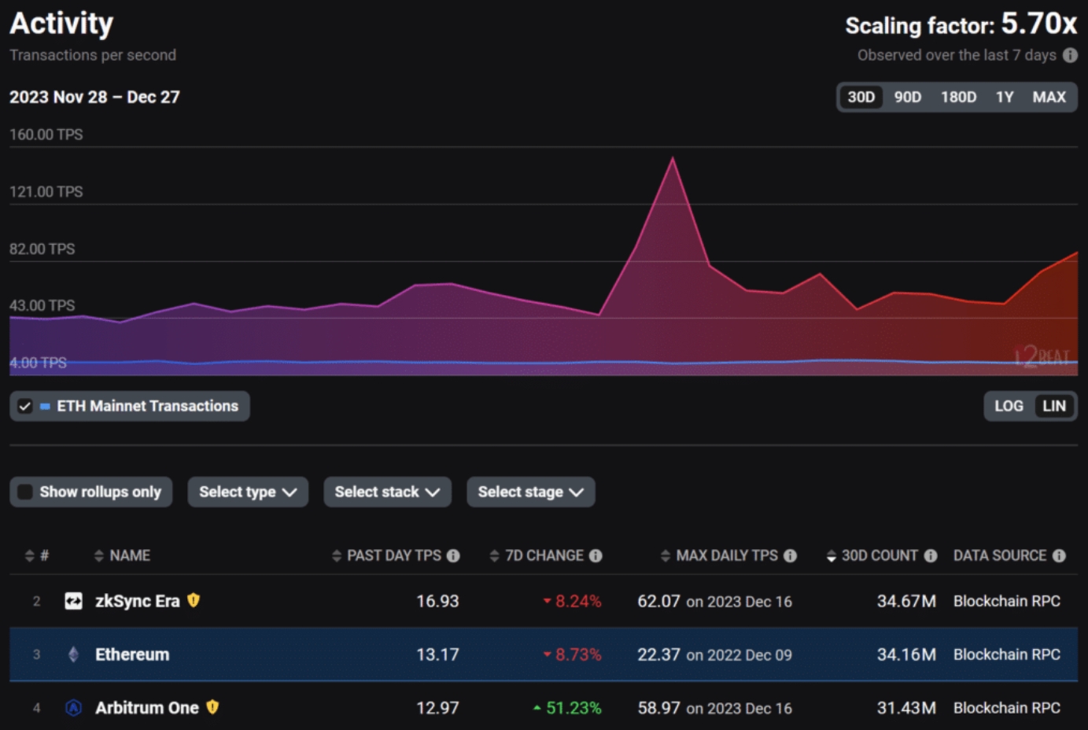The width and height of the screenshot is (1088, 730).
Task: Select the 1Y time range tab
Action: pyautogui.click(x=1005, y=97)
